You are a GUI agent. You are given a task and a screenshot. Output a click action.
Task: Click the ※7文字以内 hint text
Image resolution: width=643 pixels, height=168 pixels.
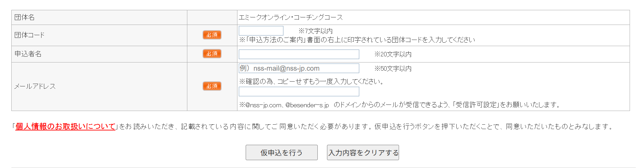point(315,31)
